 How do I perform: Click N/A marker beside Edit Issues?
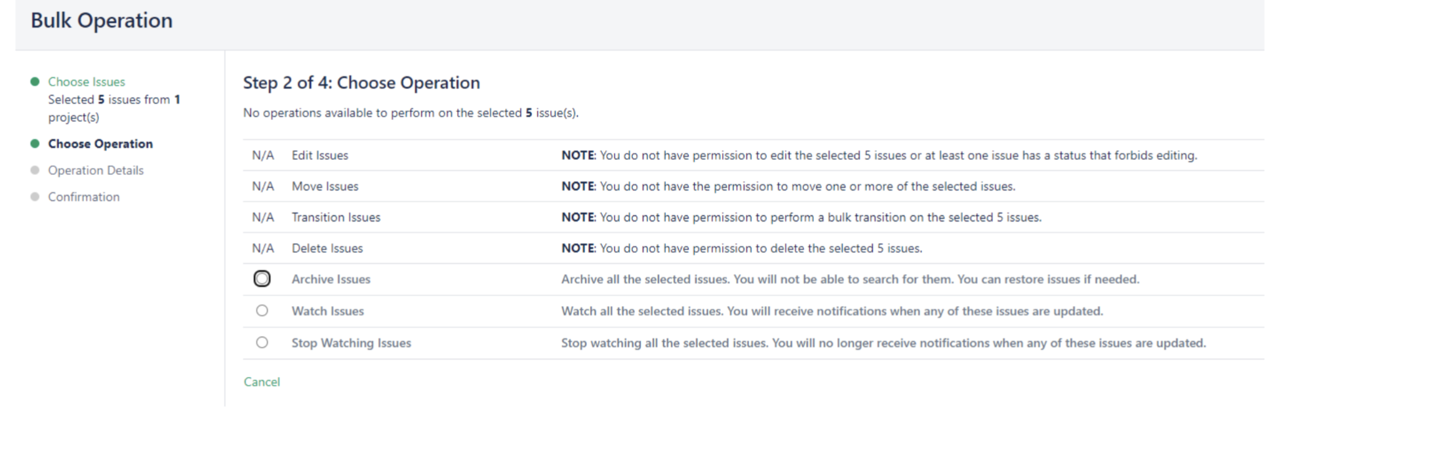tap(262, 155)
